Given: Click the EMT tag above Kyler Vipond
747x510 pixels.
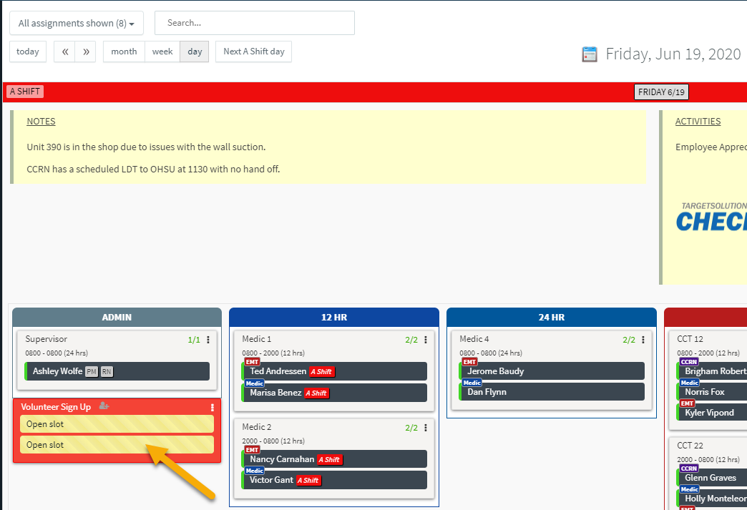Looking at the screenshot, I should tap(687, 403).
